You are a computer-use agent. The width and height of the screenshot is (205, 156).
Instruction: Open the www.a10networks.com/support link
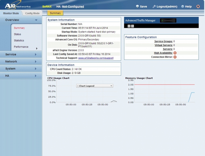pyautogui.click(x=96, y=58)
